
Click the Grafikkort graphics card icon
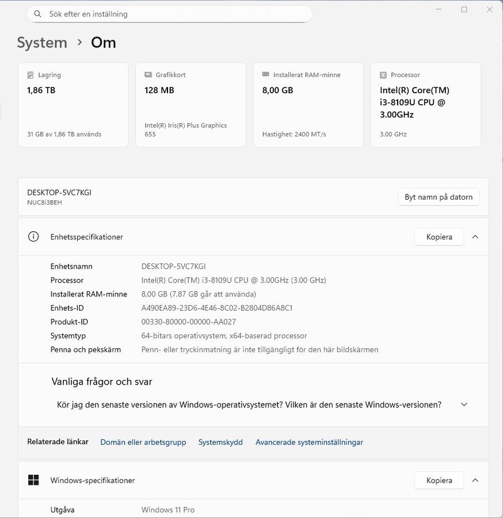[x=148, y=75]
